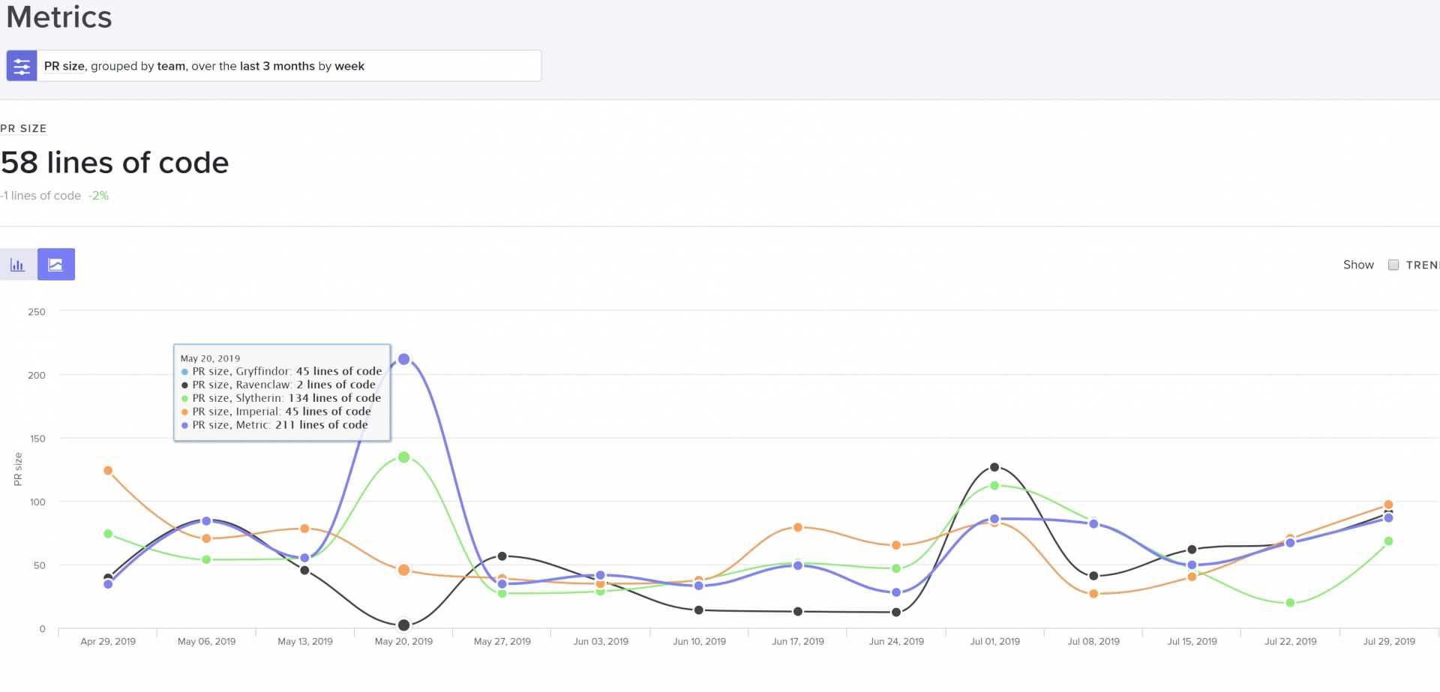Click the Gryffindor blue color dot
1440x692 pixels.
click(184, 371)
